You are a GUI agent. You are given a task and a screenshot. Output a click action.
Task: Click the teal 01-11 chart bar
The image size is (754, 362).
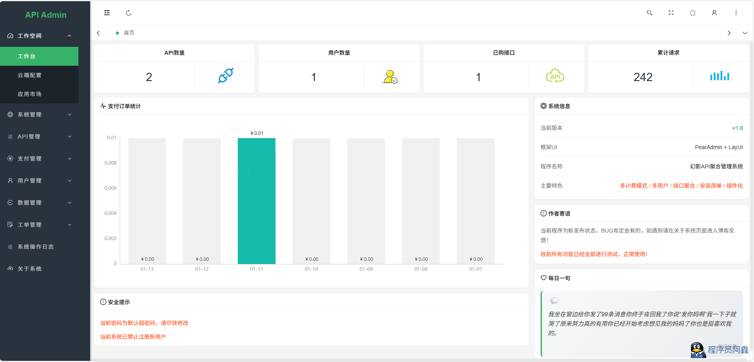[x=256, y=201]
